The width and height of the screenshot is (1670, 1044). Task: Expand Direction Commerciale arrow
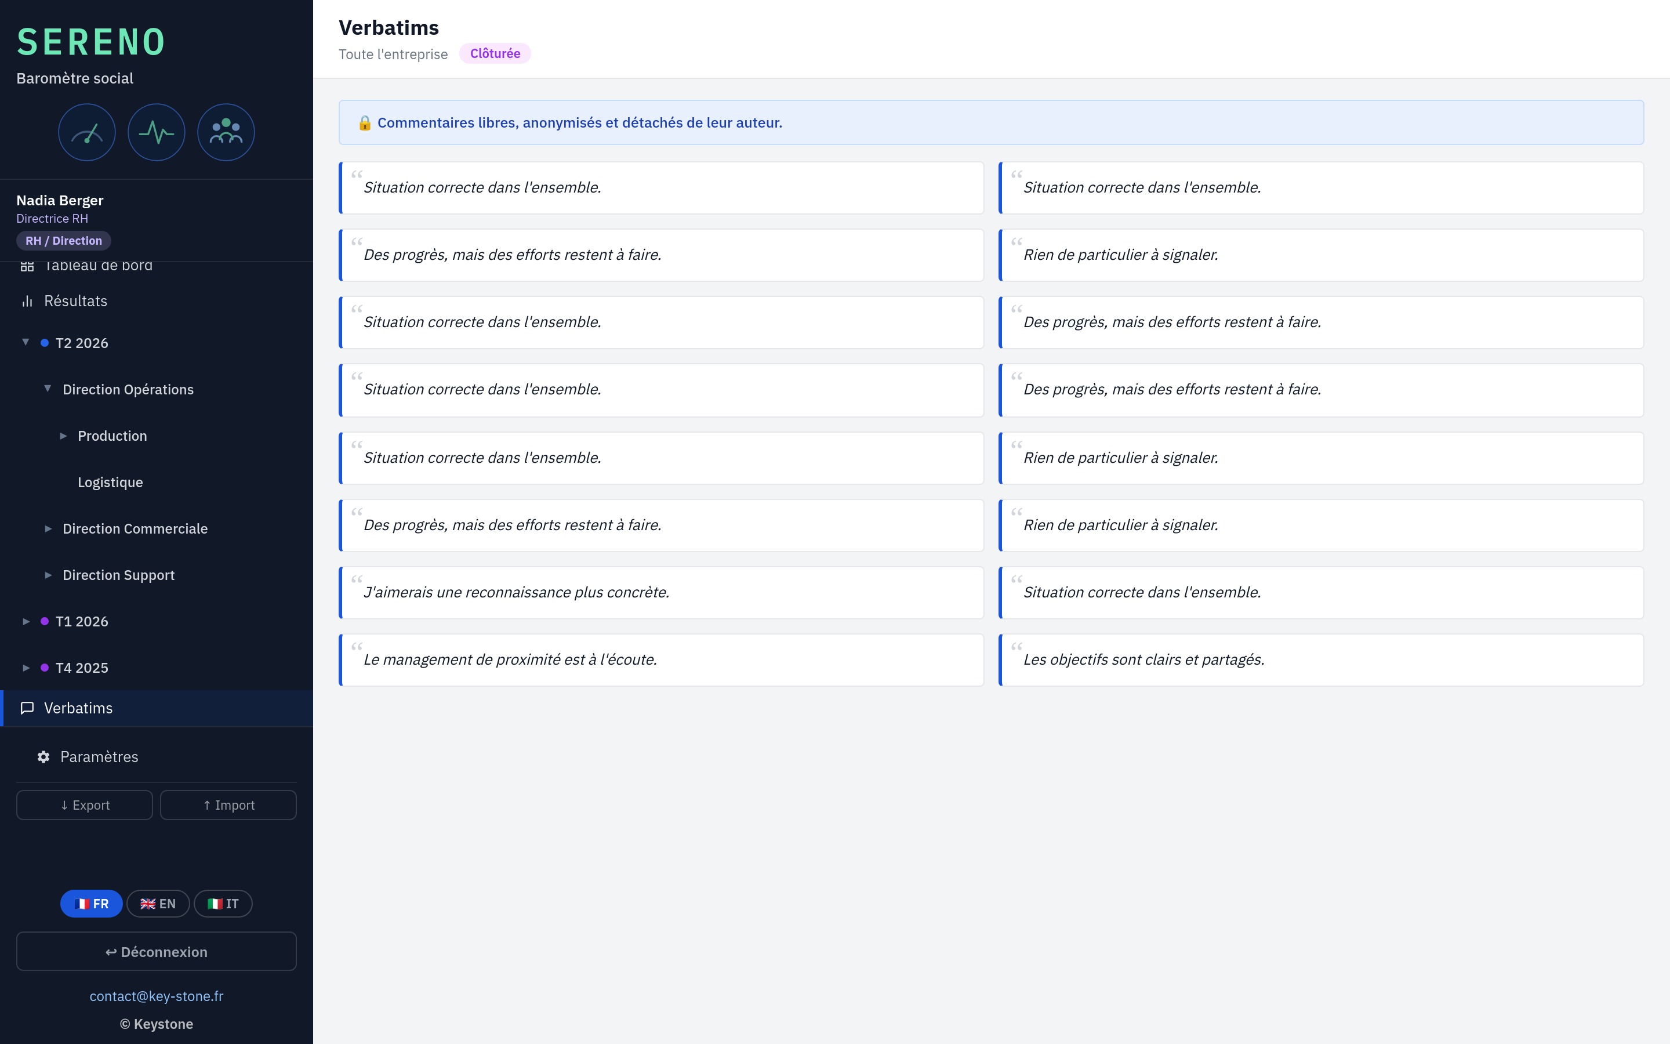tap(48, 529)
